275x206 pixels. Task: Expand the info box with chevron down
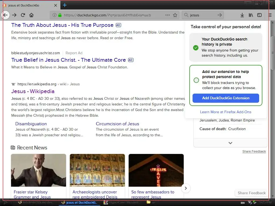click(230, 143)
